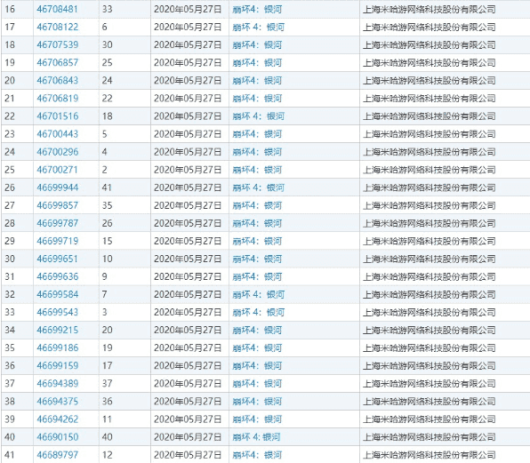Click trademark name 崩坏4：银河 in row 41
530x463 pixels.
pyautogui.click(x=257, y=455)
